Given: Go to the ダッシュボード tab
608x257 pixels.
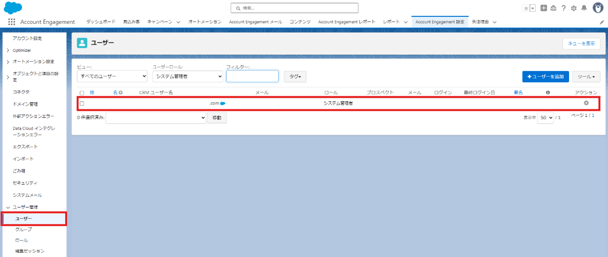Looking at the screenshot, I should tap(100, 22).
